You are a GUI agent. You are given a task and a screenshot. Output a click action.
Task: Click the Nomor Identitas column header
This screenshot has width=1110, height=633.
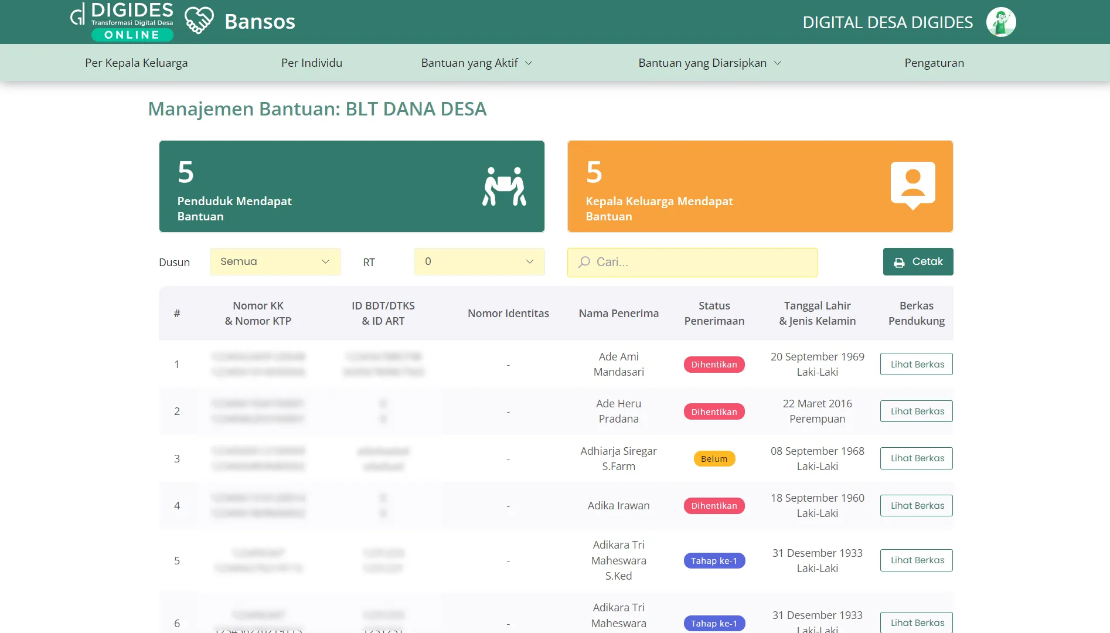(508, 313)
